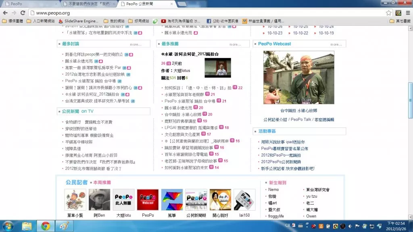Click more... in the 最多討論 section
Viewport: 413px width, 232px height.
[x=136, y=44]
